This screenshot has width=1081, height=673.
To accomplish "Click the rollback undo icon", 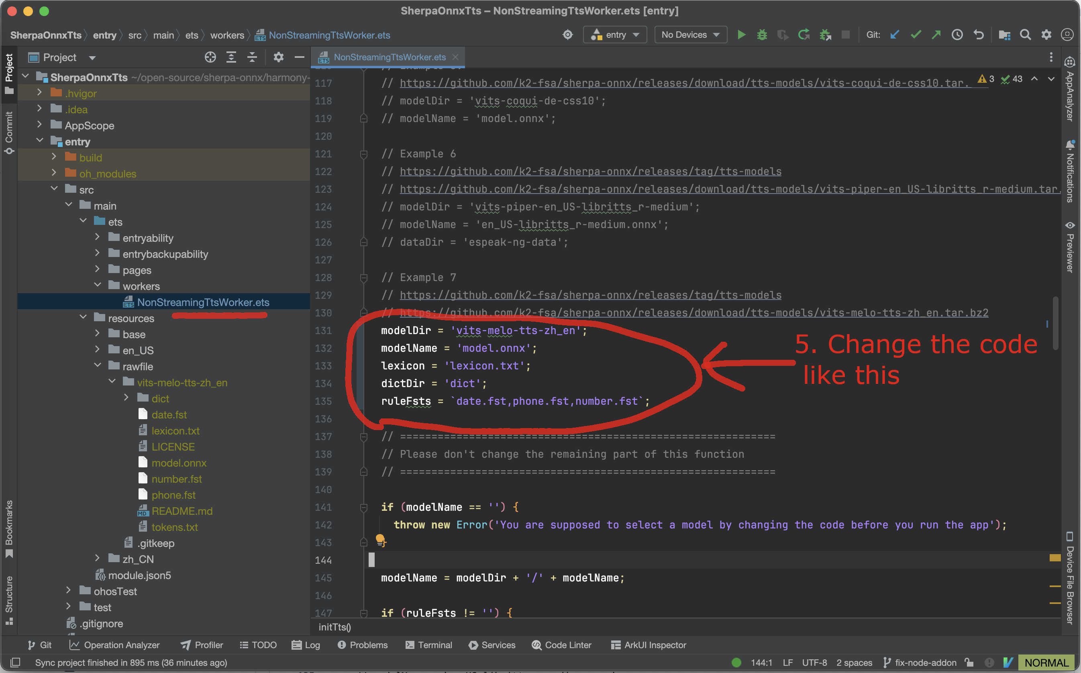I will (979, 35).
